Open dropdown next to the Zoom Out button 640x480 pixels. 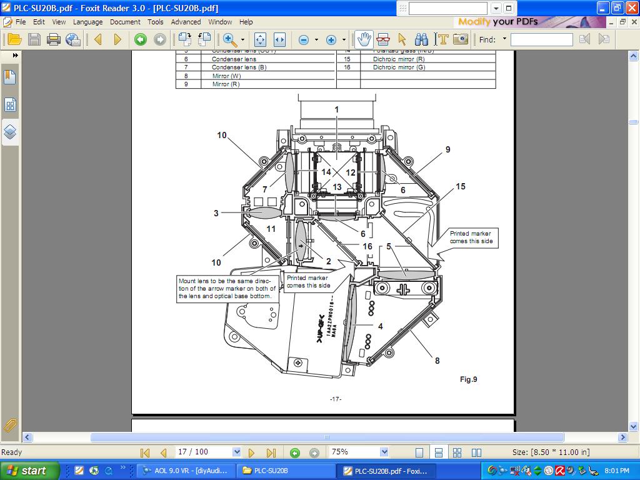coord(316,39)
